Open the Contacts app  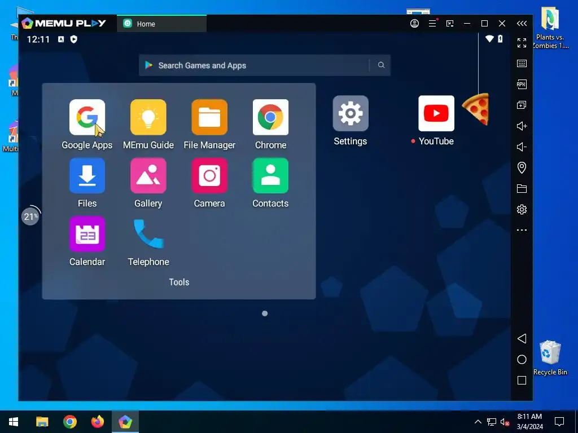270,176
